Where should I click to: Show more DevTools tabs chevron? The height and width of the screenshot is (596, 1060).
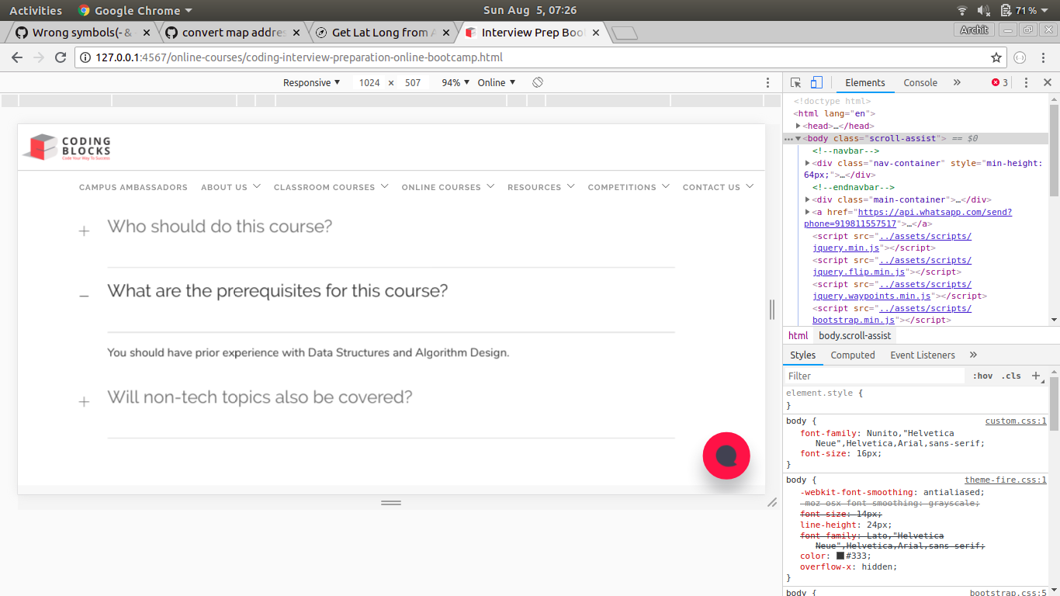coord(957,82)
